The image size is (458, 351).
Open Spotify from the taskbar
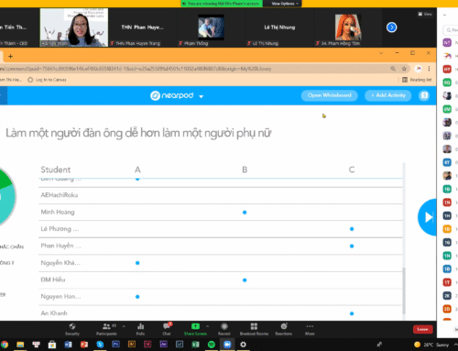(x=212, y=345)
